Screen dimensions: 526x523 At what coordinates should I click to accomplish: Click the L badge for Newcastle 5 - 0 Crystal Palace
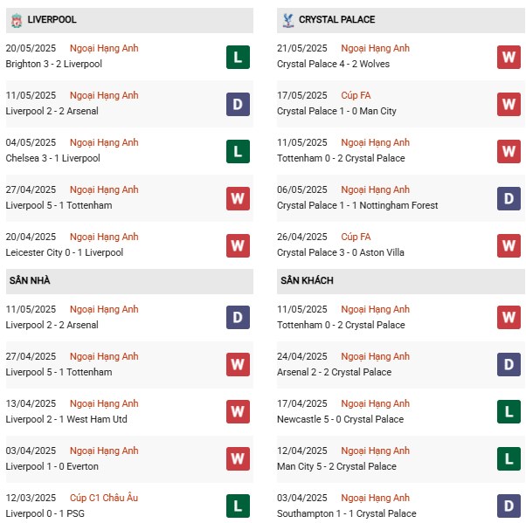coord(509,413)
